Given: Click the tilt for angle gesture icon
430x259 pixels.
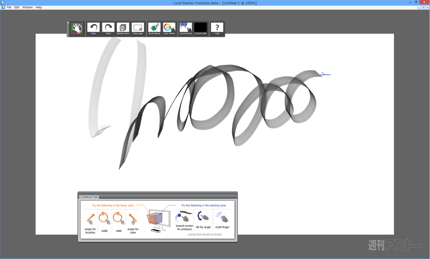Looking at the screenshot, I should [x=203, y=217].
